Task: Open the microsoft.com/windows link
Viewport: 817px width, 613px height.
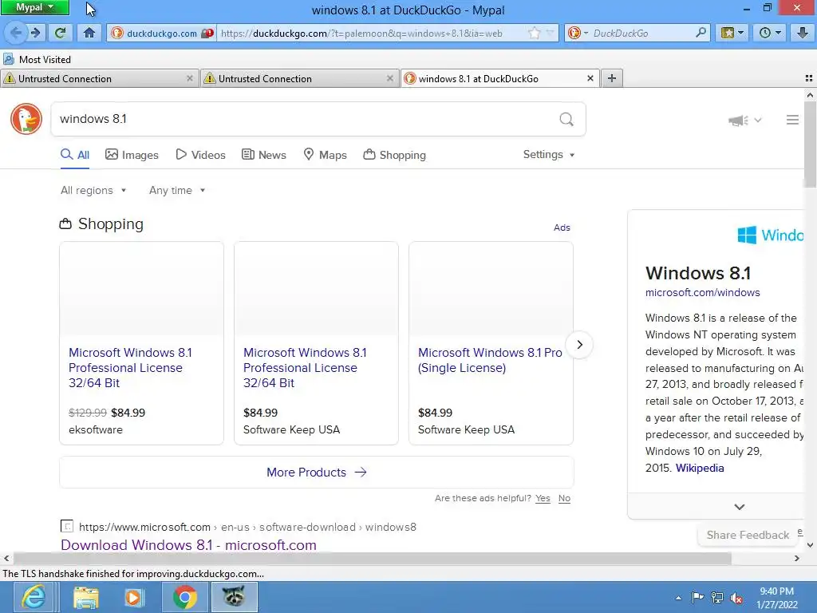Action: click(702, 292)
